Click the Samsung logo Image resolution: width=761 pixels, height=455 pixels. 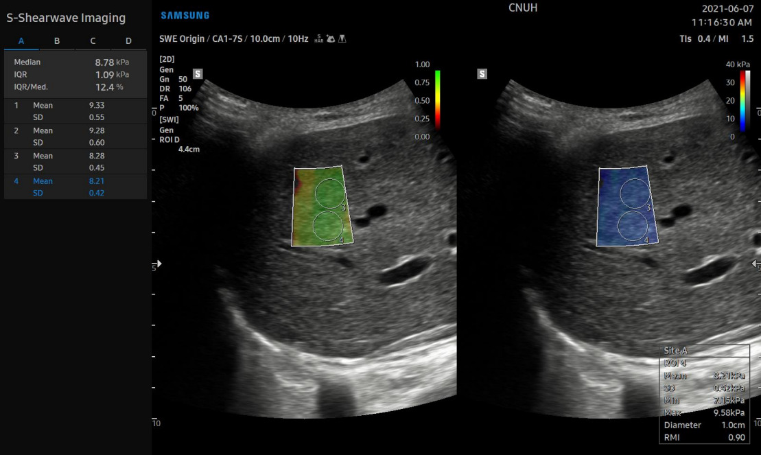click(185, 15)
